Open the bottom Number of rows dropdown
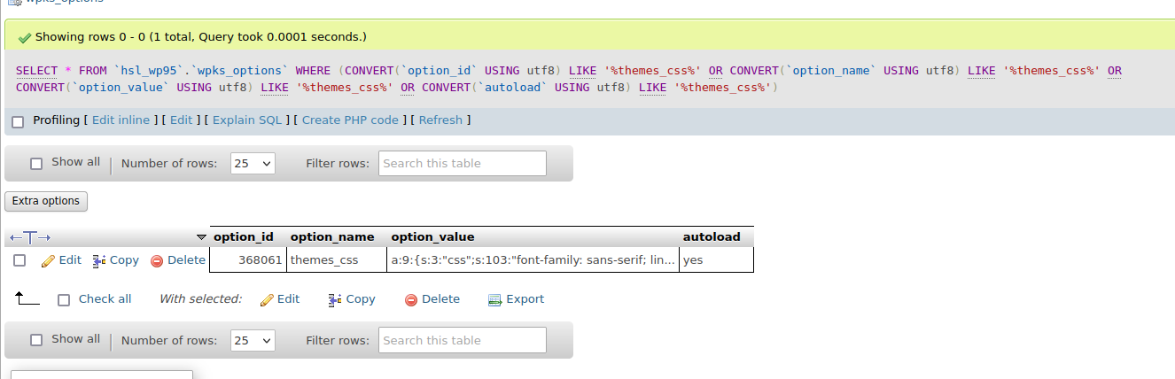 click(253, 341)
